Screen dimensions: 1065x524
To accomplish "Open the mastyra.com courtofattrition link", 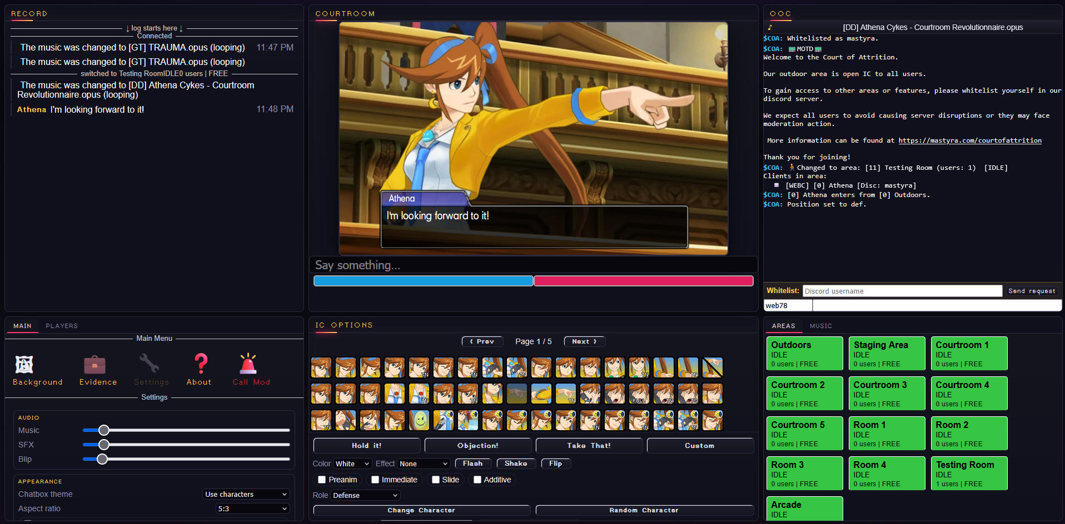I will tap(970, 140).
